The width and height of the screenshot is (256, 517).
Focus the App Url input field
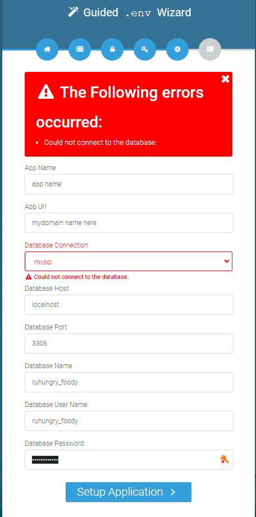click(129, 223)
